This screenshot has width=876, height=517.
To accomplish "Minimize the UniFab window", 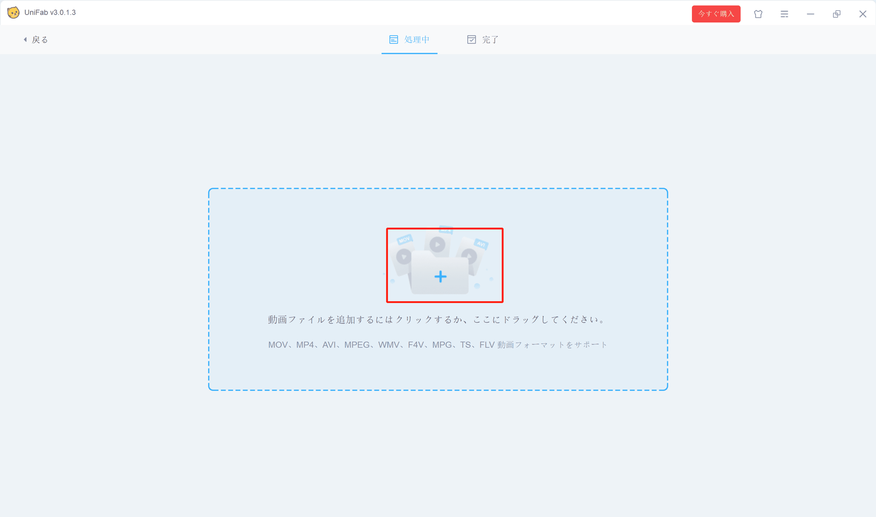I will [x=810, y=14].
